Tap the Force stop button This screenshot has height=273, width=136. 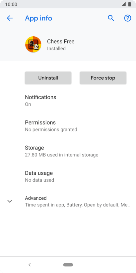click(103, 78)
